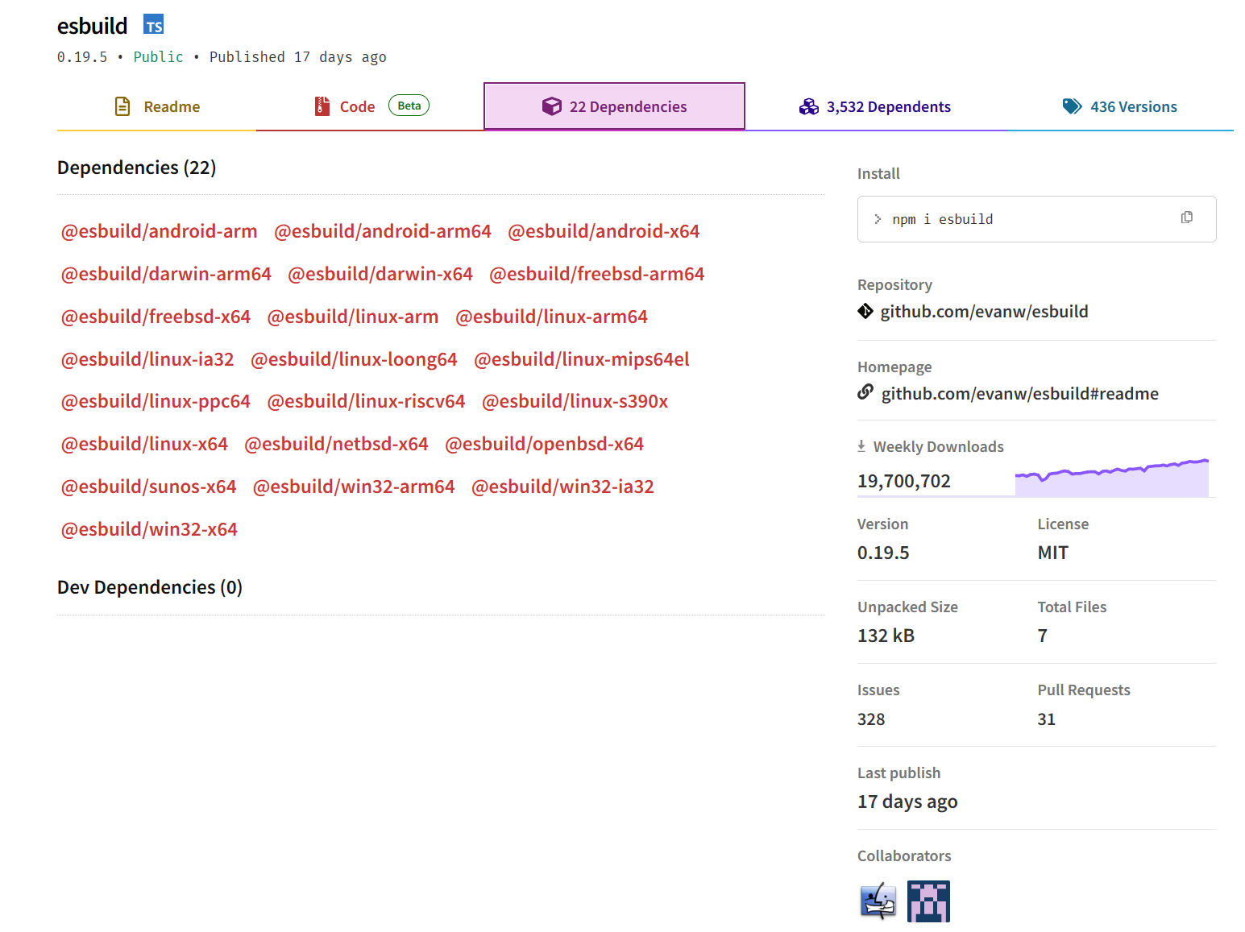Viewport: 1245px width, 932px height.
Task: Open the pixel-art collaborator avatar
Action: coord(928,901)
